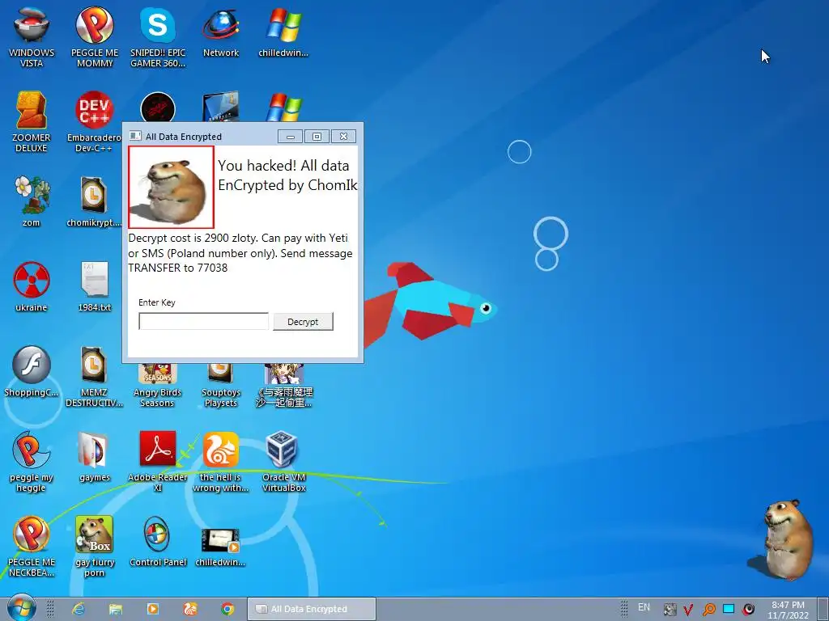Image resolution: width=829 pixels, height=621 pixels.
Task: Select the peggle my heggle icon
Action: pos(32,462)
